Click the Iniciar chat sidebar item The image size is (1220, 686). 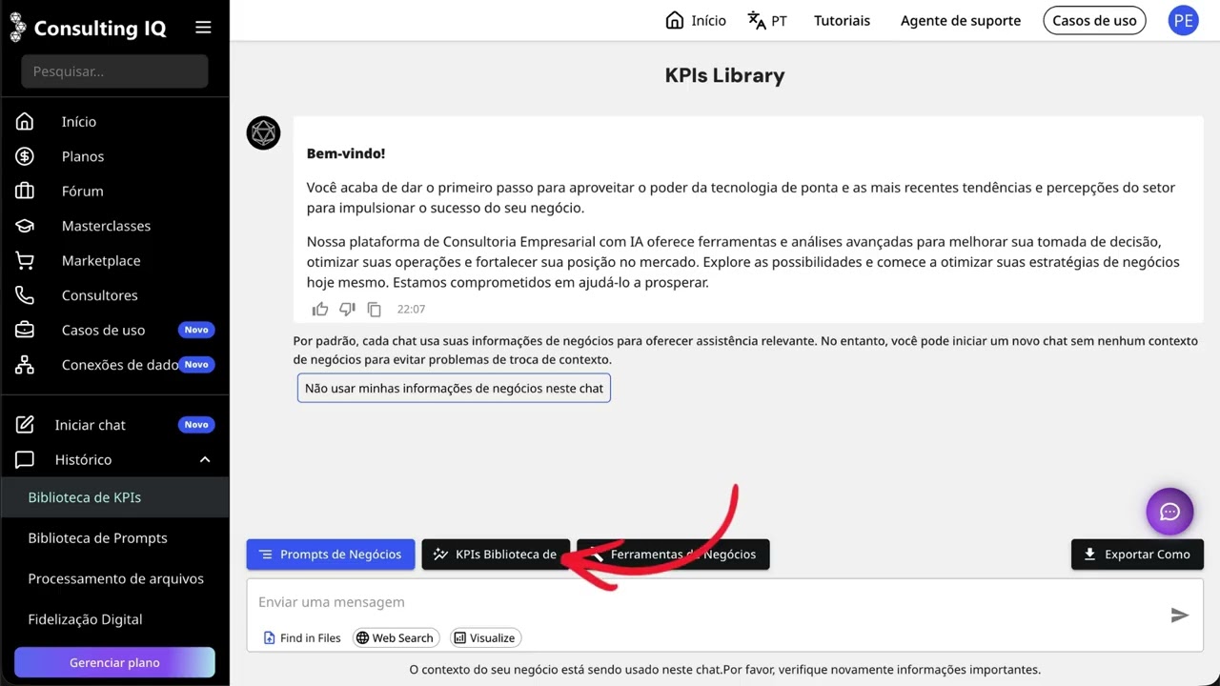point(114,425)
